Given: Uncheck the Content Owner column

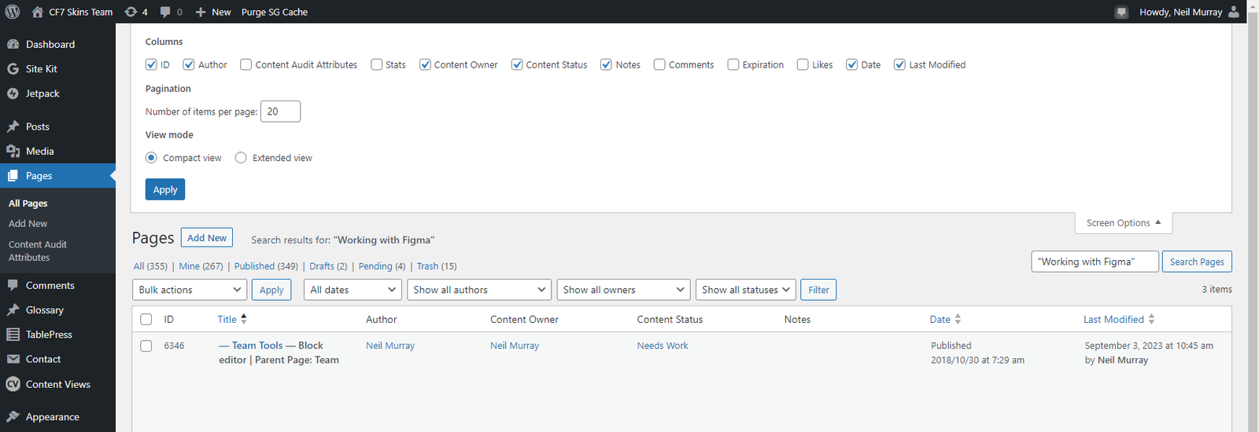Looking at the screenshot, I should pos(425,64).
